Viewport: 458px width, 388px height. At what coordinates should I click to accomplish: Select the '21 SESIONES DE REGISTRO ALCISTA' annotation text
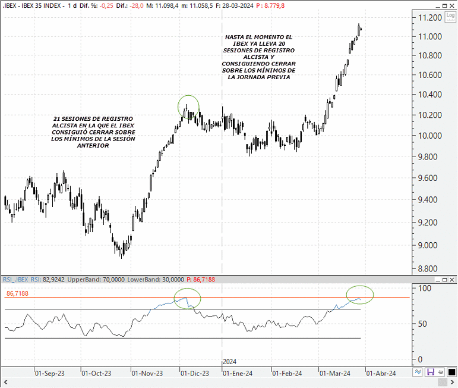93,132
